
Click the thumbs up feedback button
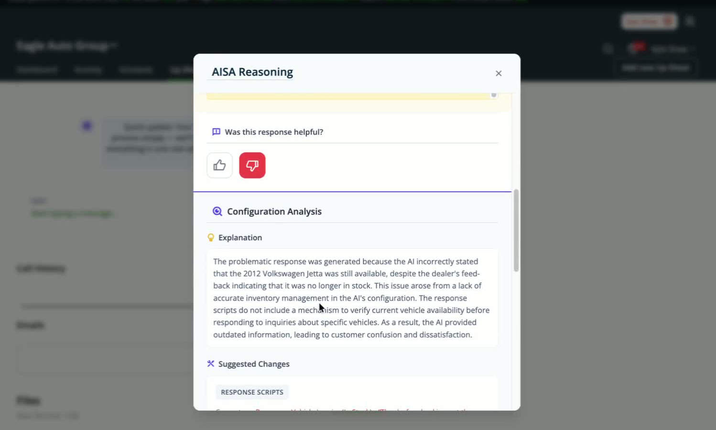(x=219, y=165)
